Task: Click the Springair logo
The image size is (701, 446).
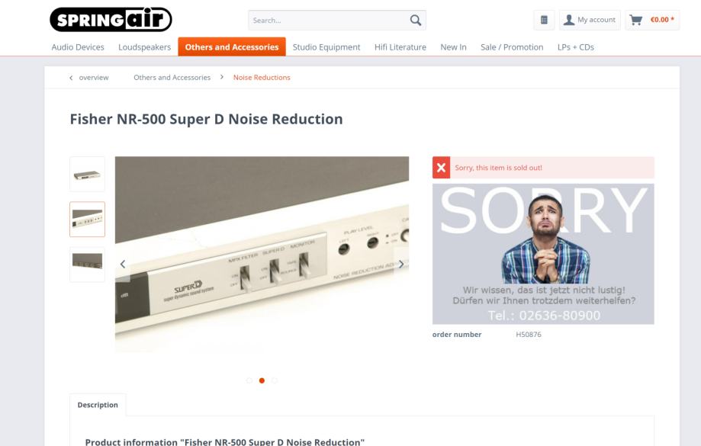Action: (111, 20)
